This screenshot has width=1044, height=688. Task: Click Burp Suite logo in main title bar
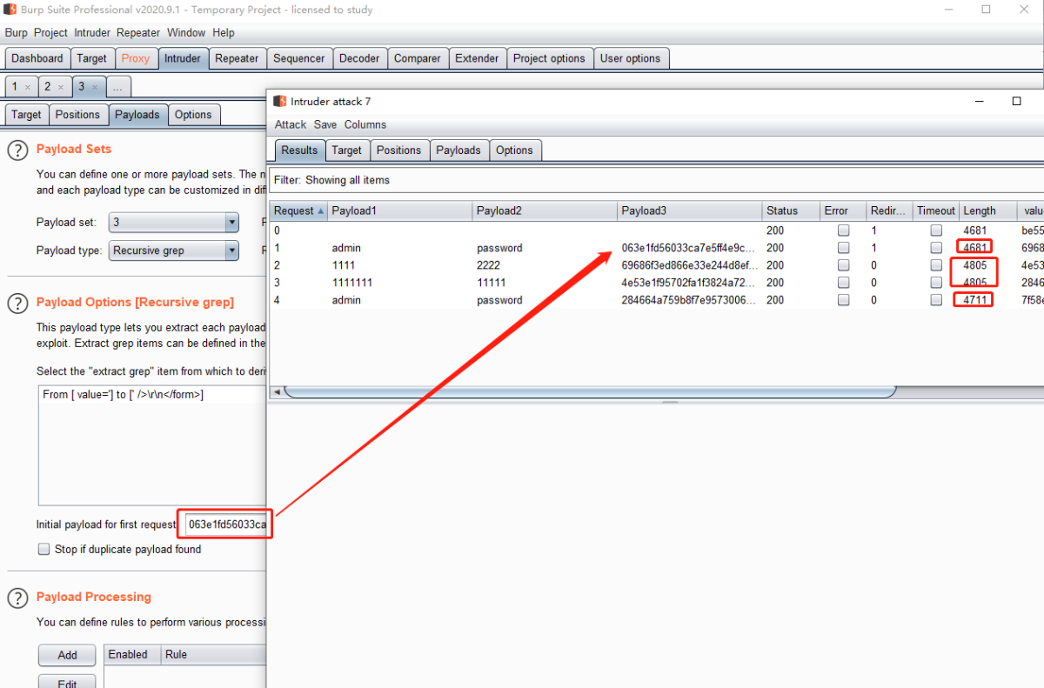10,10
